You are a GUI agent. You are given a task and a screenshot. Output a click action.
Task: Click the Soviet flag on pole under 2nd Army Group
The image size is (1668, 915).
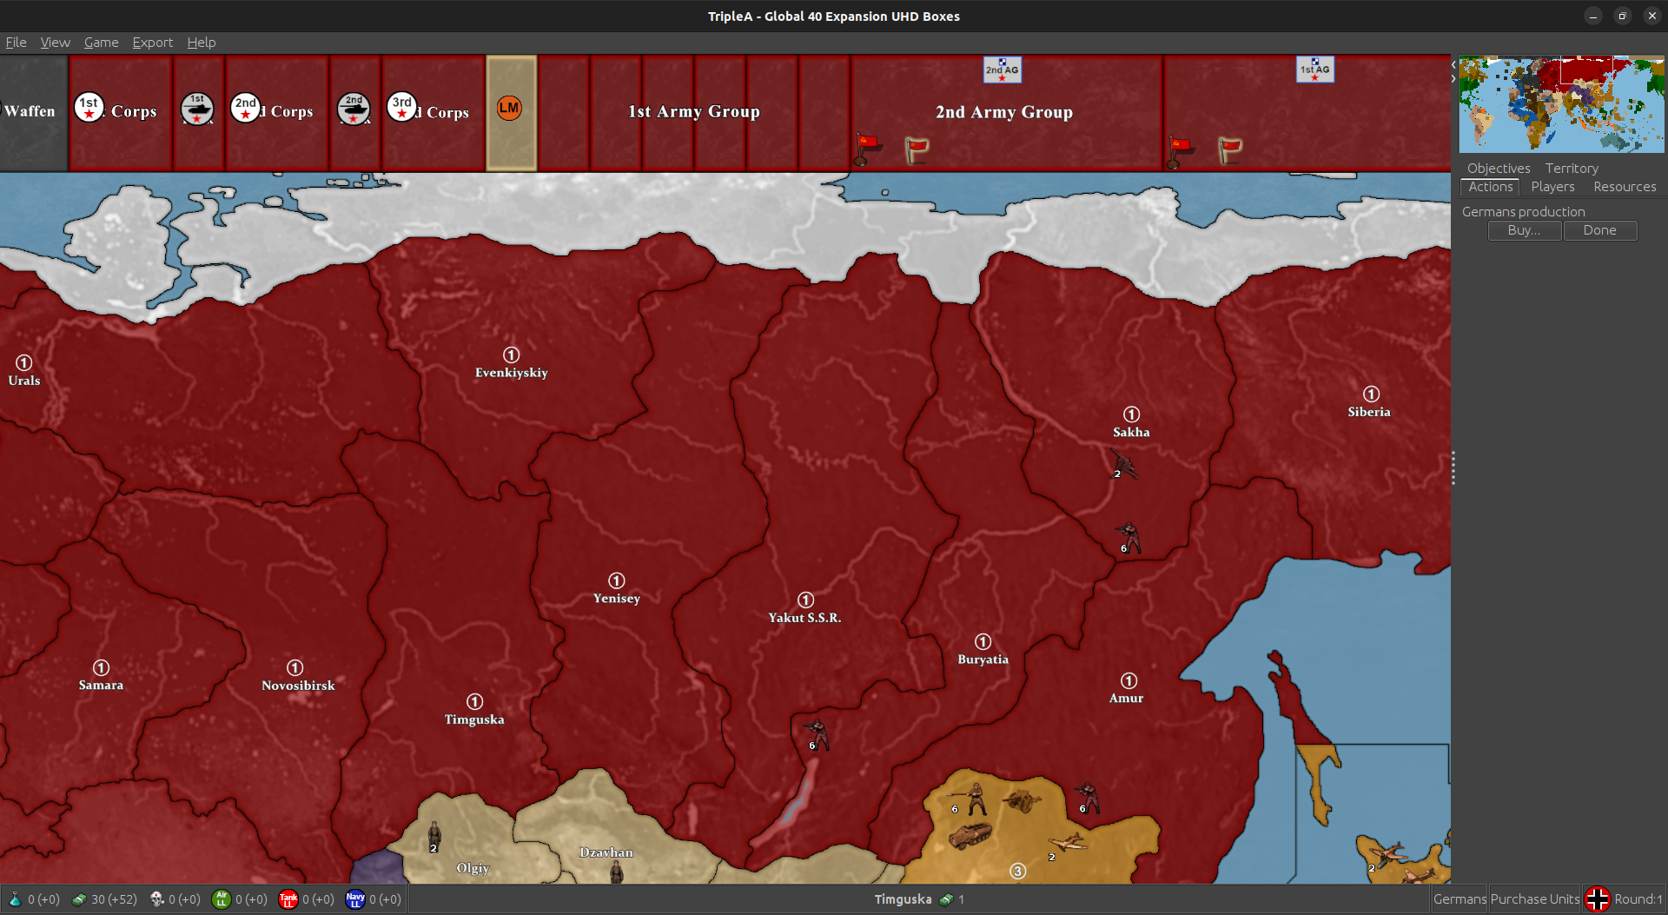tap(866, 149)
